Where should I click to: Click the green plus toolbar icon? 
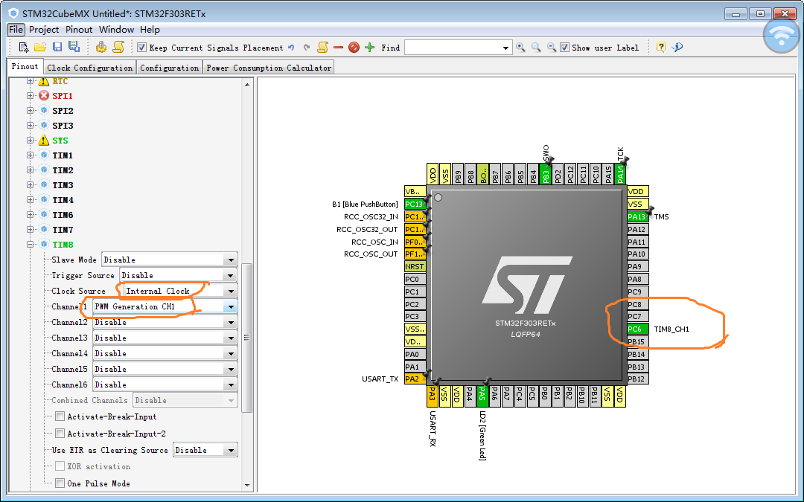(370, 47)
